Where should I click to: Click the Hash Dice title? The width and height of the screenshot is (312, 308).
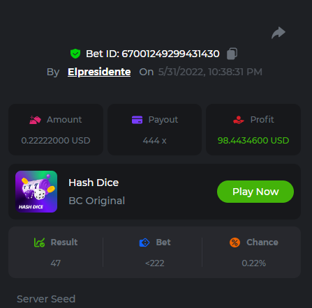94,183
